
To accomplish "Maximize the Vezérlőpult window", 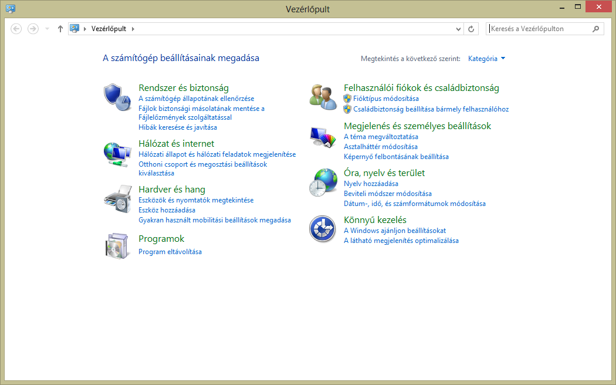I will tap(577, 7).
